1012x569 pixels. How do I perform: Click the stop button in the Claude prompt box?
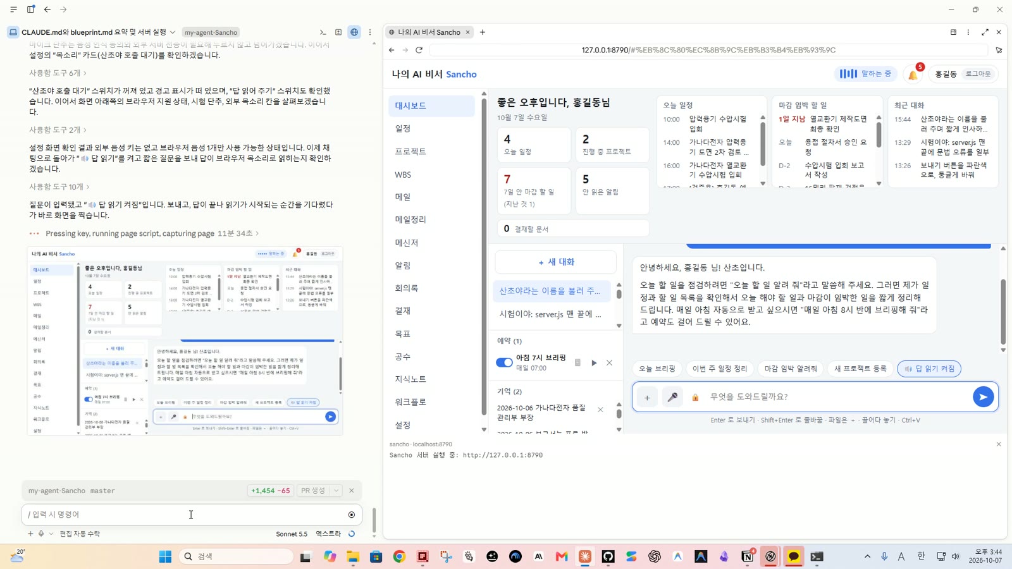[352, 515]
